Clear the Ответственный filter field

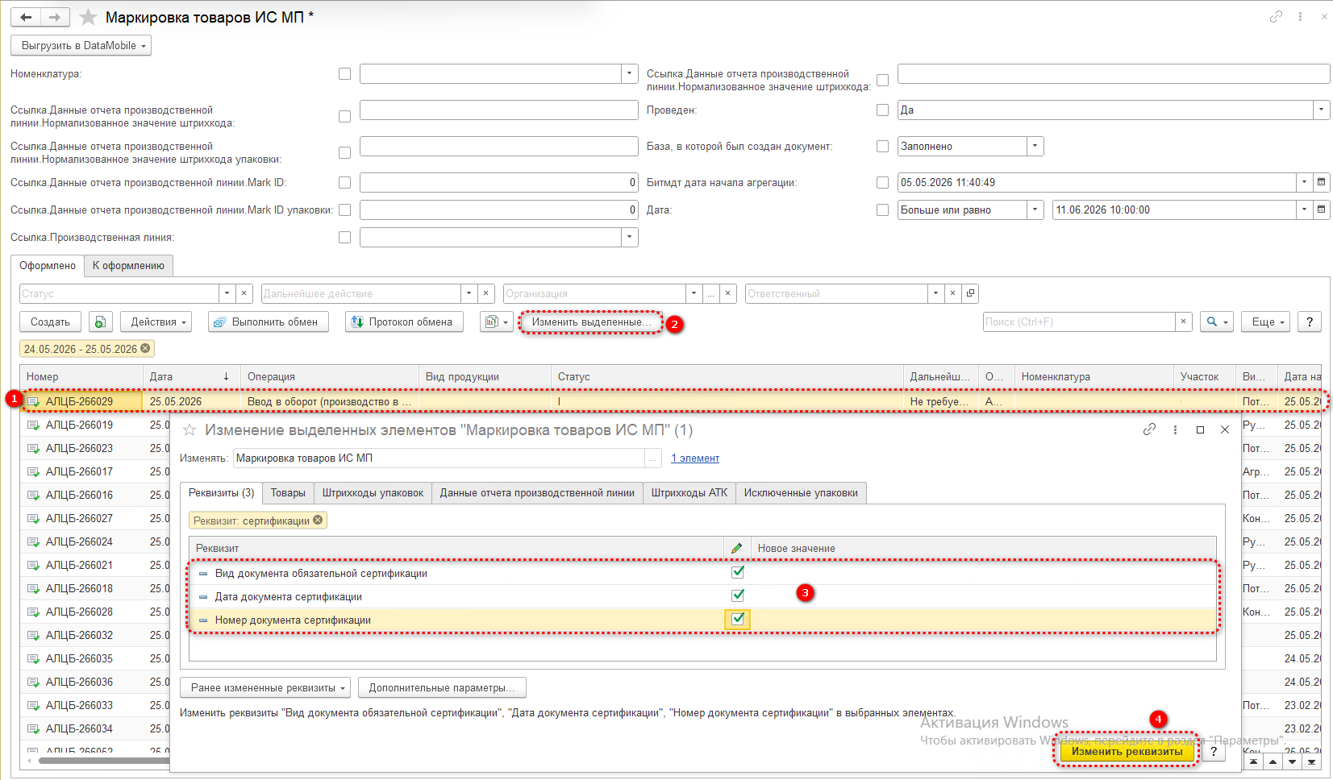(x=952, y=293)
